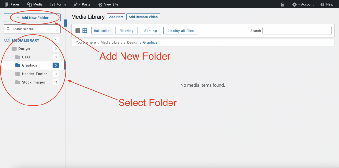Expand the Posts menu arrow
Image resolution: width=339 pixels, height=168 pixels.
80,4
